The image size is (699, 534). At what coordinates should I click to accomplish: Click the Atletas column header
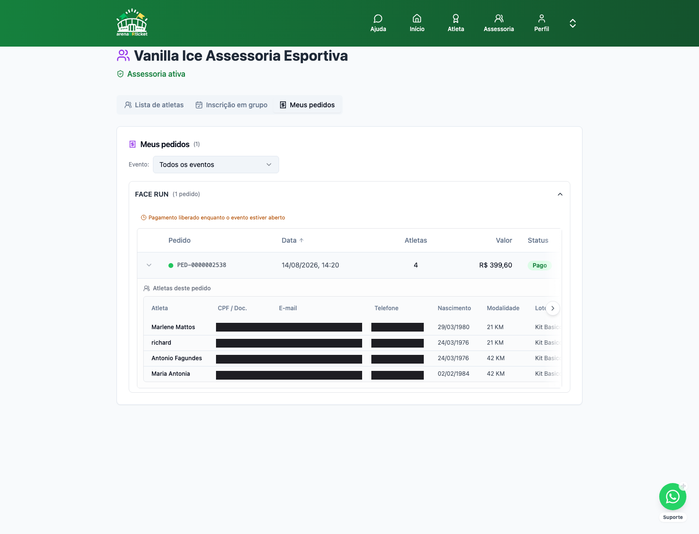click(416, 240)
